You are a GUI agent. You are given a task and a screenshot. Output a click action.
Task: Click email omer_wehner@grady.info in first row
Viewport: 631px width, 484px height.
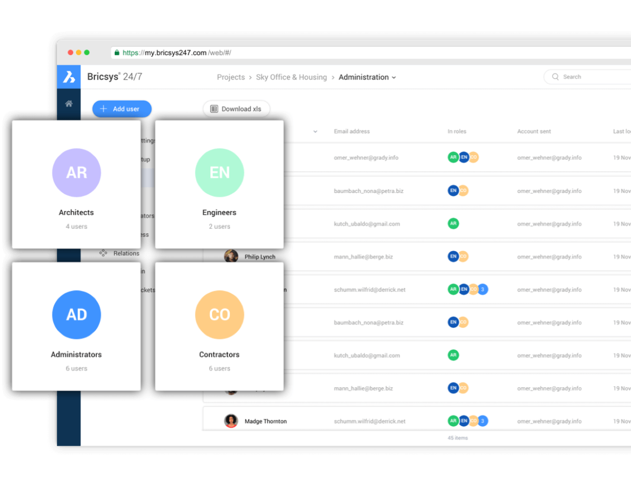(366, 158)
